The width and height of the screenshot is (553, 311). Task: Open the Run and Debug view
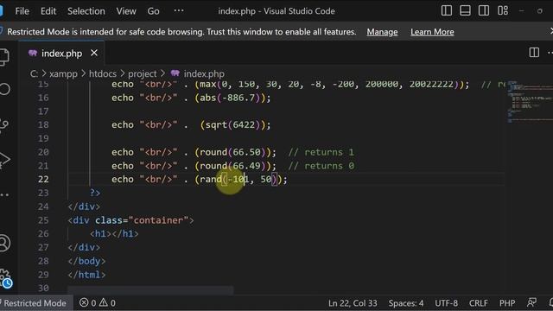[4, 159]
